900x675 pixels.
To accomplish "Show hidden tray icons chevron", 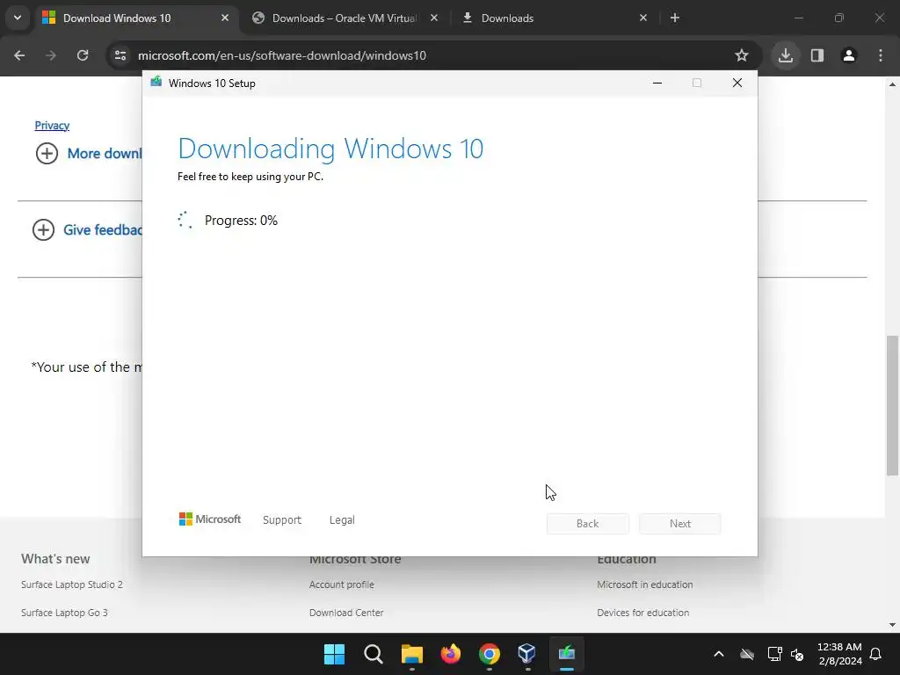I will (719, 654).
